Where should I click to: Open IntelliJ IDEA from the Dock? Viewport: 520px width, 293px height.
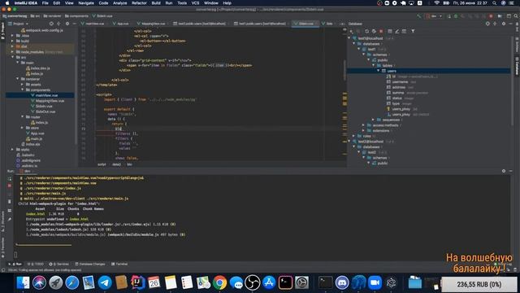(x=137, y=282)
